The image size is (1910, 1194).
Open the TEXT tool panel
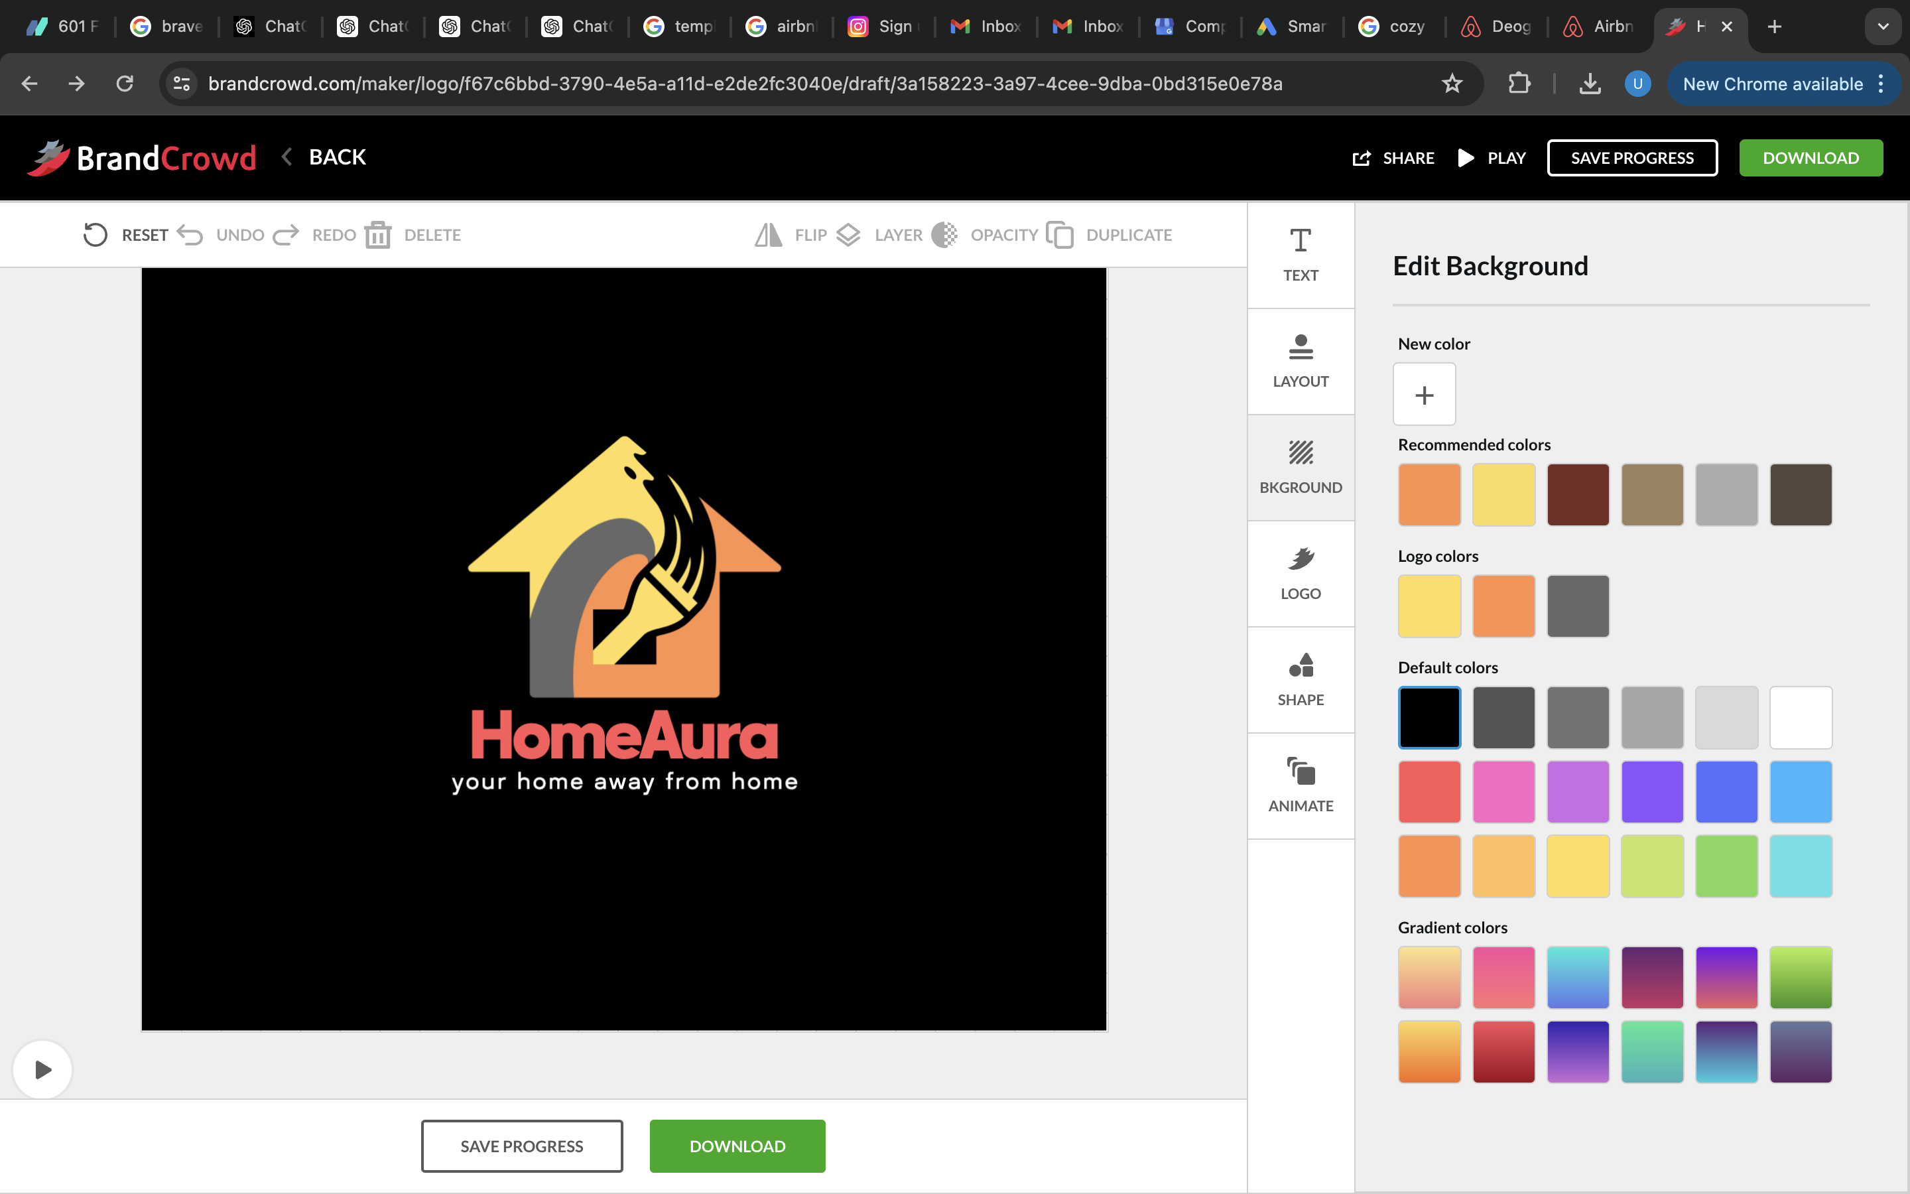coord(1300,255)
